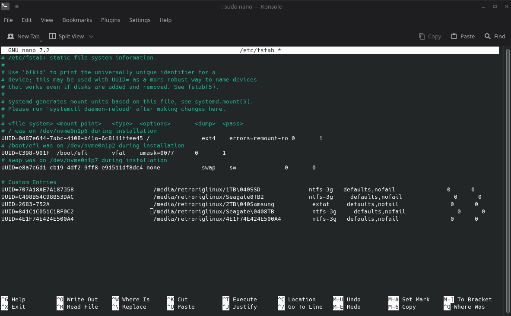This screenshot has width=511, height=316.
Task: Open the Plugins menu
Action: pyautogui.click(x=111, y=20)
